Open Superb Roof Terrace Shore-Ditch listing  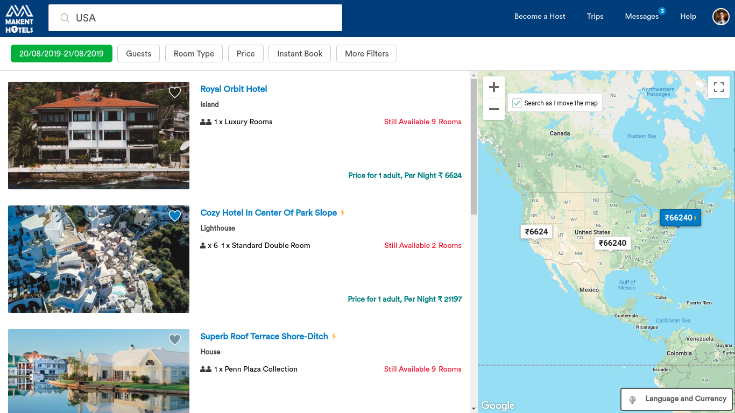tap(264, 337)
